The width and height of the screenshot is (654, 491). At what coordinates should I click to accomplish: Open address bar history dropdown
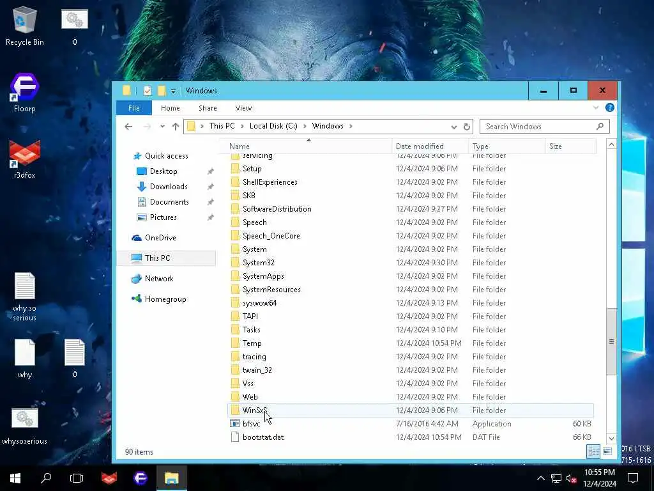(x=454, y=127)
